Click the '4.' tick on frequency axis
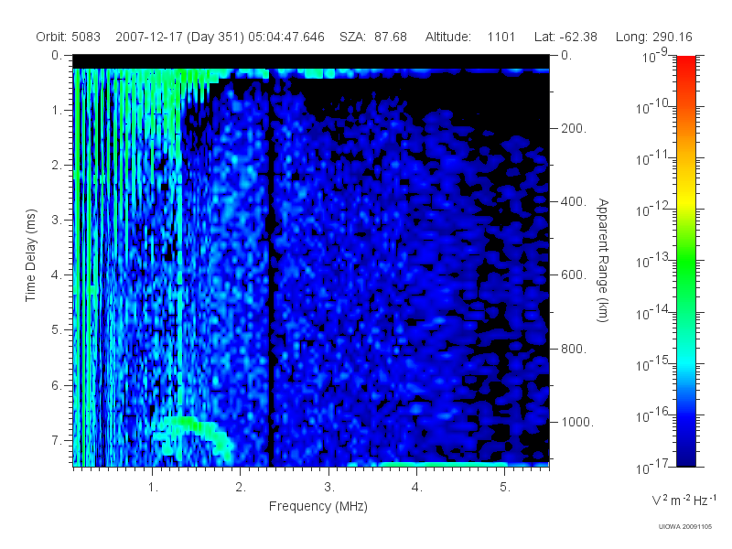 point(417,488)
